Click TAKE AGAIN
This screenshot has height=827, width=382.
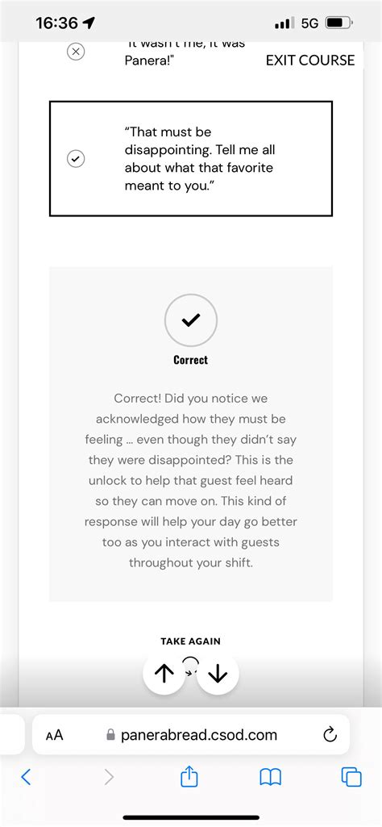pos(191,641)
